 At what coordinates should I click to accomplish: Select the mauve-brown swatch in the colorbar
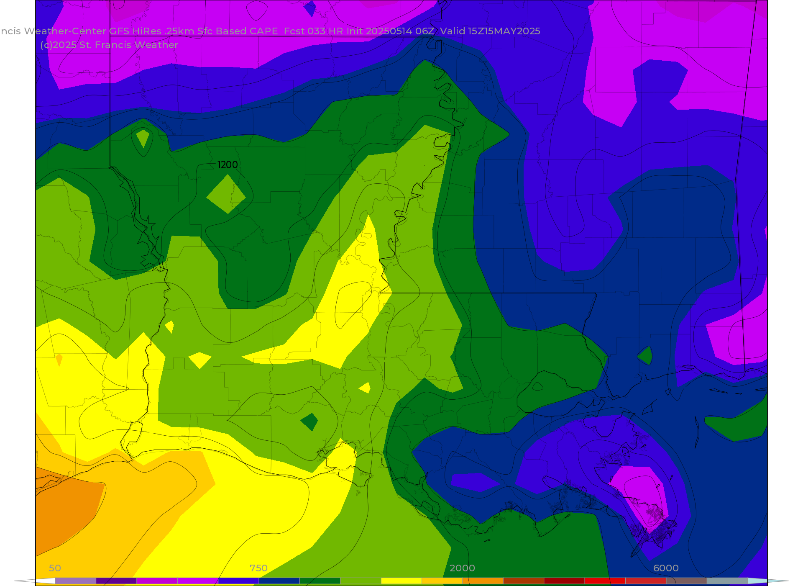coord(686,581)
